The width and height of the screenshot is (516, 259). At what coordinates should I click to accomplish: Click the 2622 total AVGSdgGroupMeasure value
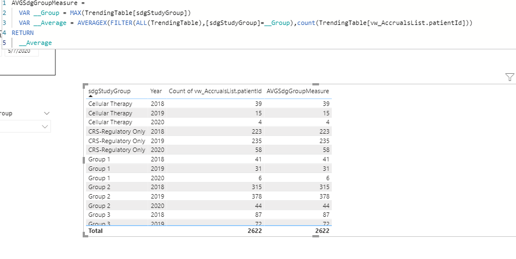(x=322, y=231)
